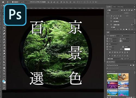Click the text color swatch in Character panel
The width and height of the screenshot is (136, 98).
coord(127,49)
